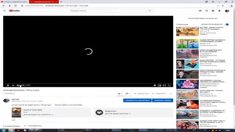Screen dimensions: 235x132
Task: Open Упорядочить comment sort dropdown
Action: tap(33, 126)
